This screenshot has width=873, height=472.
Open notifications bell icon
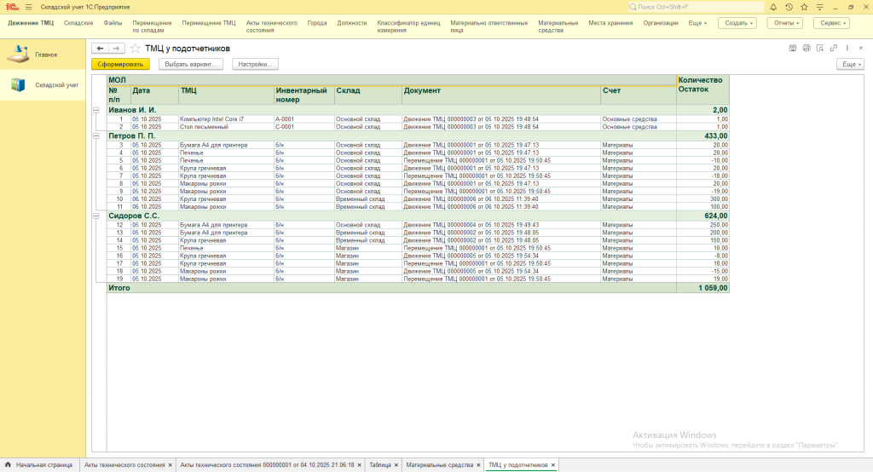click(773, 7)
